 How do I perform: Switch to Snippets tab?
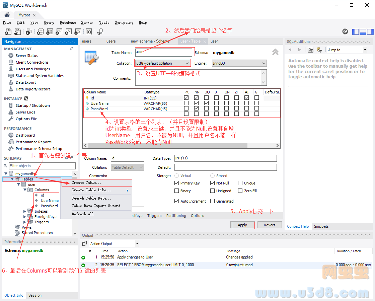pyautogui.click(x=321, y=226)
